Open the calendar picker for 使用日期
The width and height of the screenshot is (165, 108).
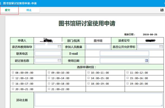click(146, 60)
